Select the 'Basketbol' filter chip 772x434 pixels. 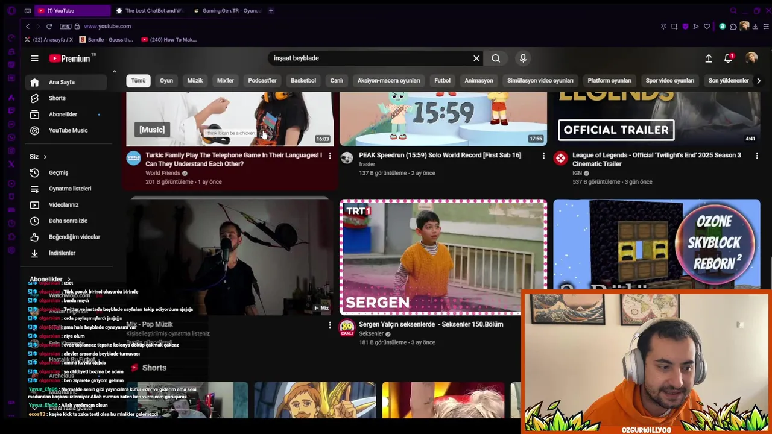click(303, 81)
